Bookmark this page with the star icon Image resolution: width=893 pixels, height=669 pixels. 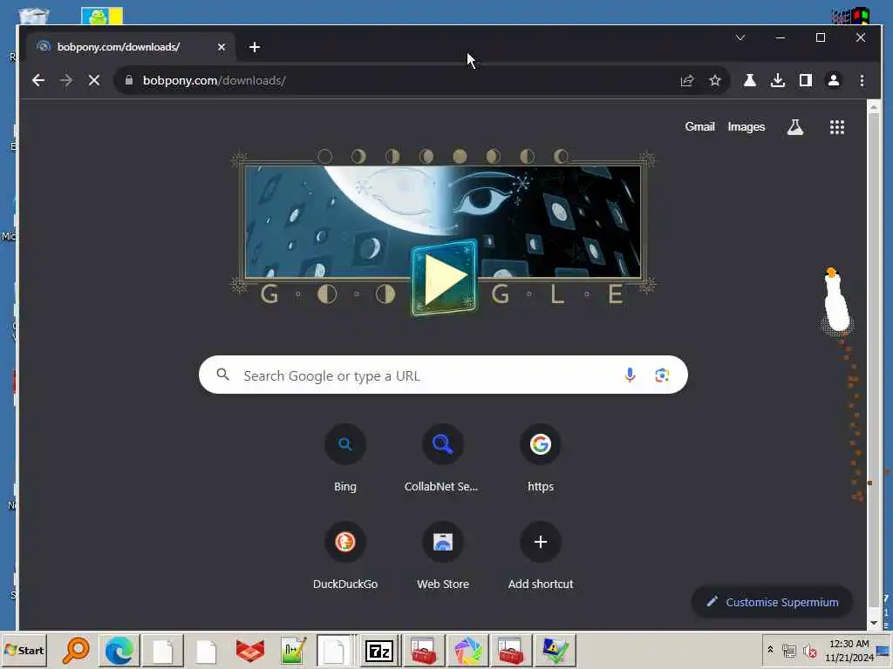pyautogui.click(x=715, y=80)
